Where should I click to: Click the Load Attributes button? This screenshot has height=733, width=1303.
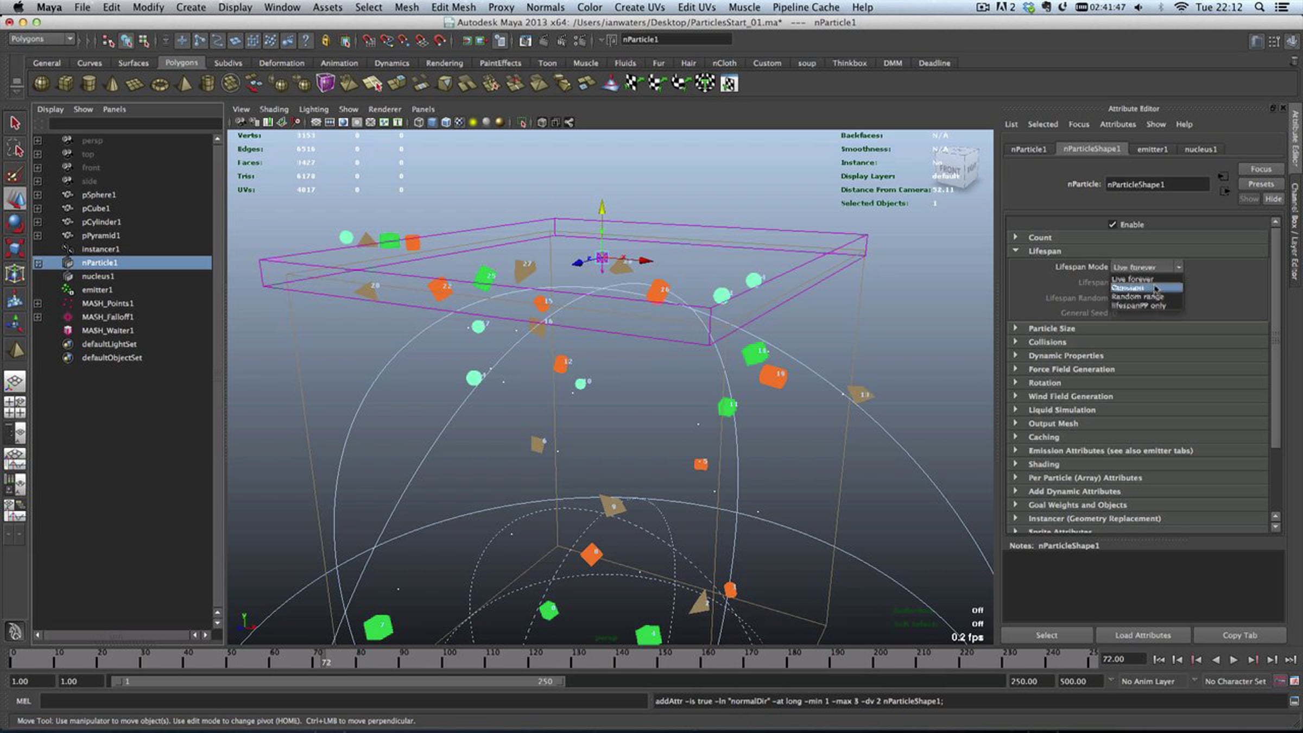[1143, 635]
